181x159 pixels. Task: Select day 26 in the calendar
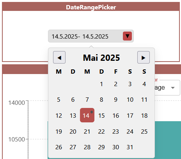point(59,147)
